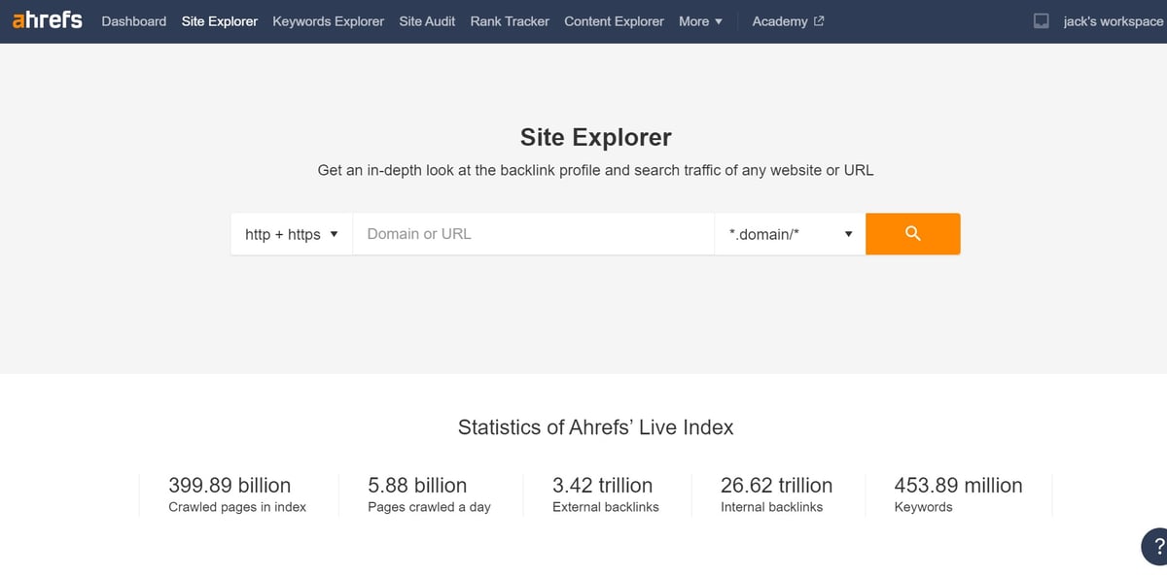Click the workspace monitor icon
Viewport: 1167px width, 577px height.
pyautogui.click(x=1042, y=21)
